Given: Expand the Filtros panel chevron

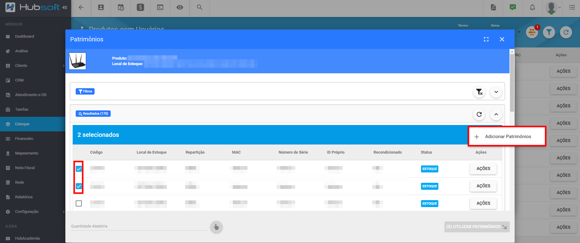Looking at the screenshot, I should point(496,92).
